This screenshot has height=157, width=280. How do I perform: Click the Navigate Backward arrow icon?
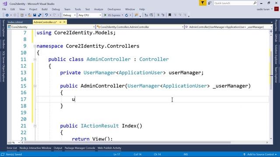coord(7,15)
